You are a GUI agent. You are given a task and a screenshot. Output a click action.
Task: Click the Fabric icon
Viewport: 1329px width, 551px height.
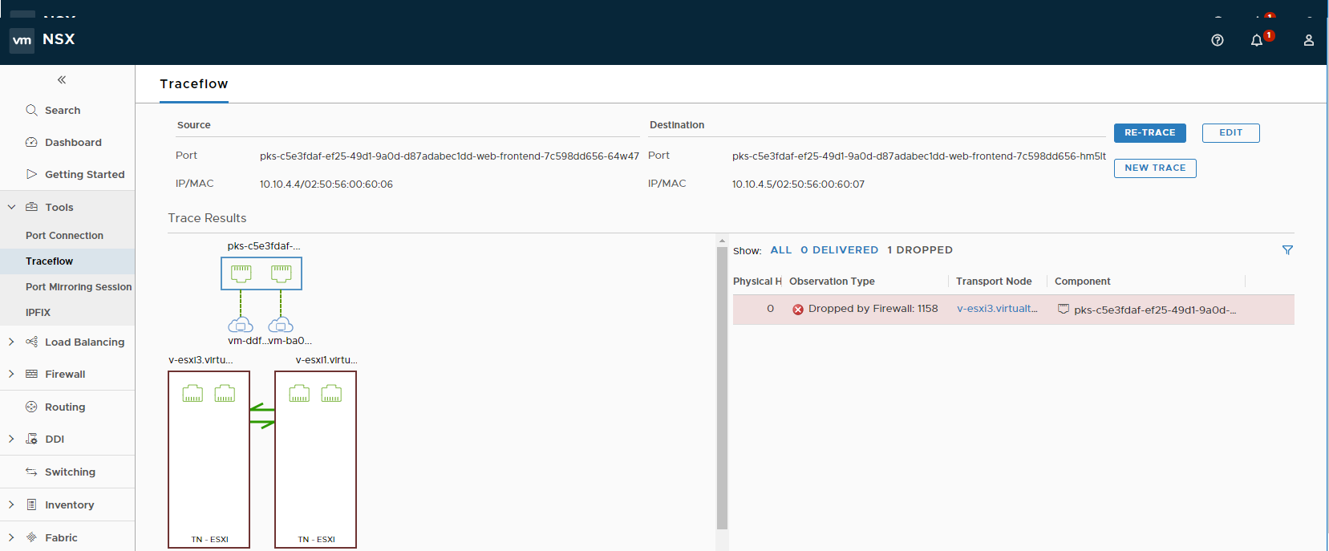31,537
